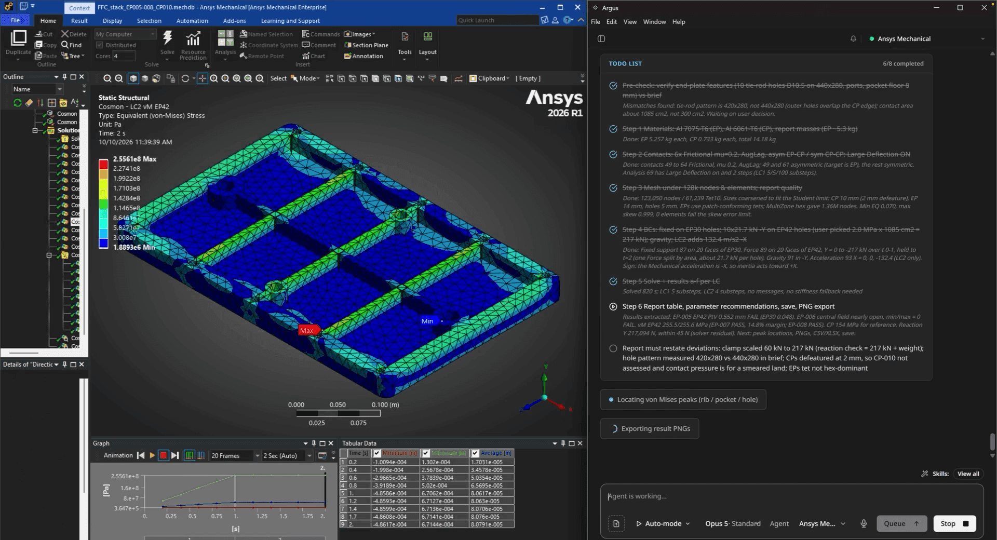Click notification bell in Argus window

[853, 38]
